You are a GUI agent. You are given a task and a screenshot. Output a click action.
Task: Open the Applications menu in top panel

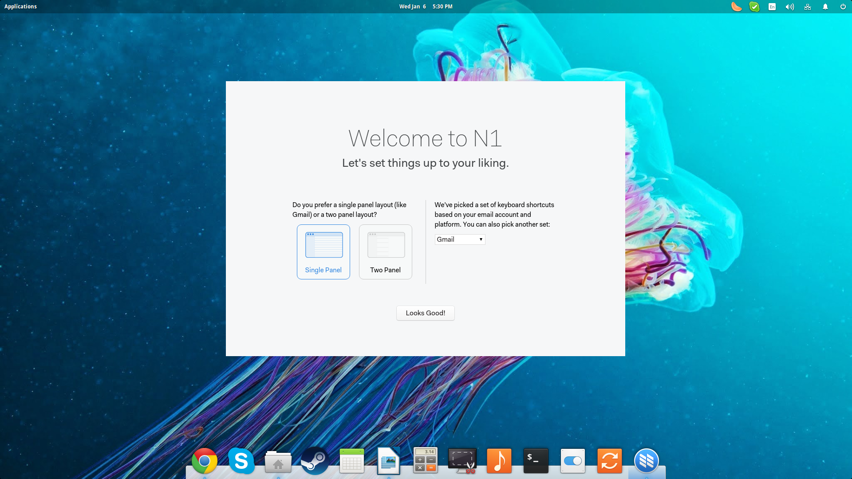pyautogui.click(x=20, y=7)
